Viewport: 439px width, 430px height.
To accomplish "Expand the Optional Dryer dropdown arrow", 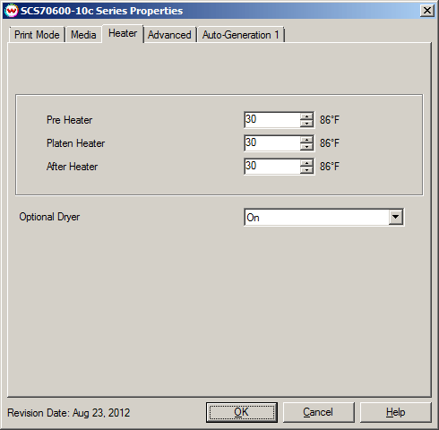I will pyautogui.click(x=396, y=217).
